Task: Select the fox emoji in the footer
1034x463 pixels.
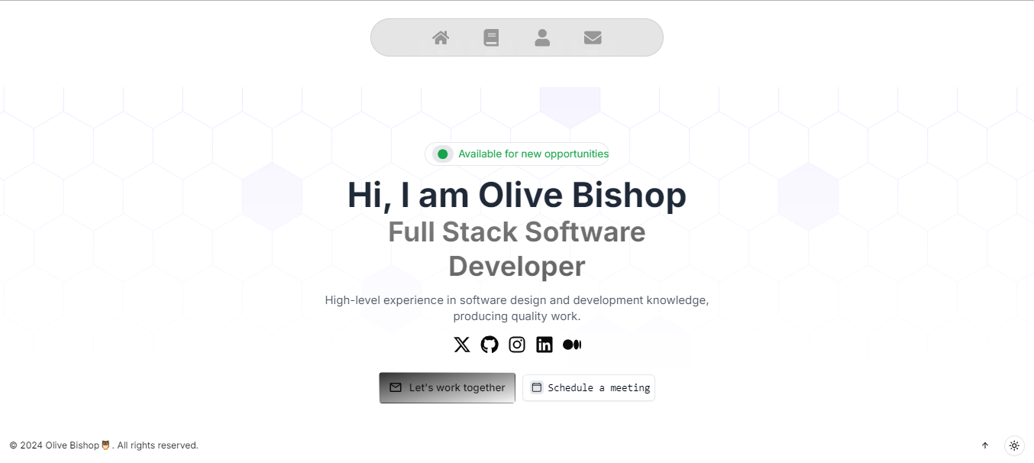Action: [x=105, y=445]
